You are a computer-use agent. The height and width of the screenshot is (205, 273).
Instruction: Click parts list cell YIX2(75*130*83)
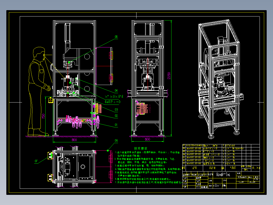(x=194, y=146)
